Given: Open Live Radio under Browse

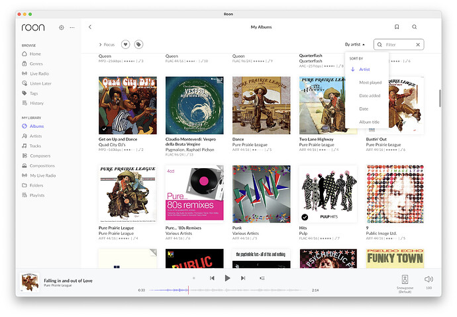Looking at the screenshot, I should click(35, 73).
